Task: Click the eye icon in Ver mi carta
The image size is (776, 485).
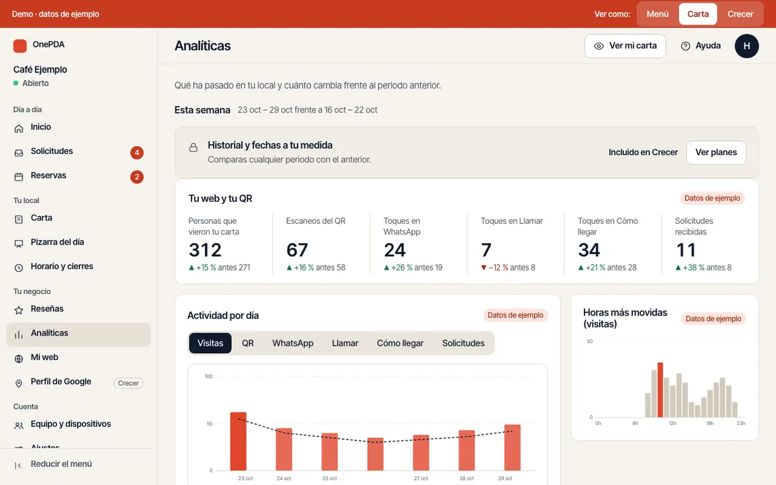Action: click(599, 46)
